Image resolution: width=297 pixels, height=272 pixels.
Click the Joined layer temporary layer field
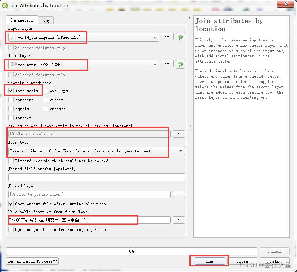[89, 194]
